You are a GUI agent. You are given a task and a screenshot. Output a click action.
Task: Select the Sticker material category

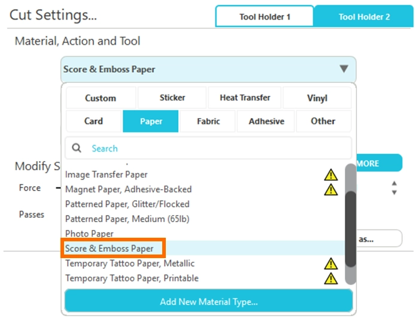[172, 98]
